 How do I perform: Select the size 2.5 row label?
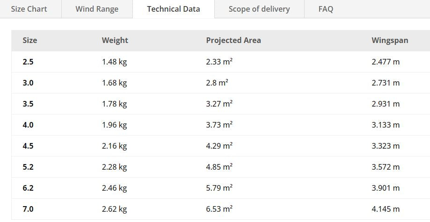pos(28,62)
